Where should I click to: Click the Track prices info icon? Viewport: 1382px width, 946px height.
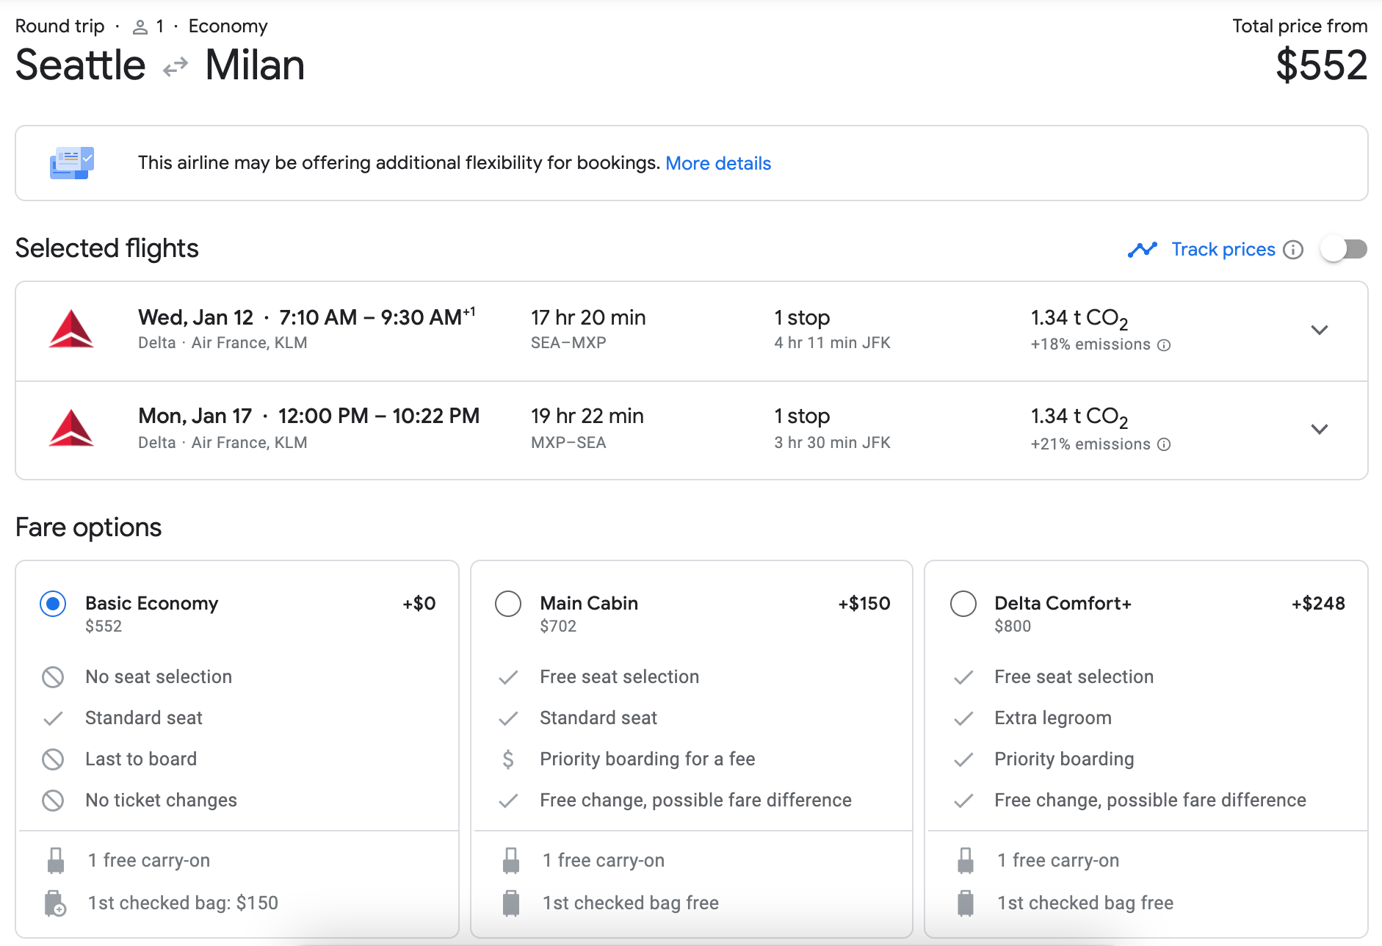(x=1293, y=250)
